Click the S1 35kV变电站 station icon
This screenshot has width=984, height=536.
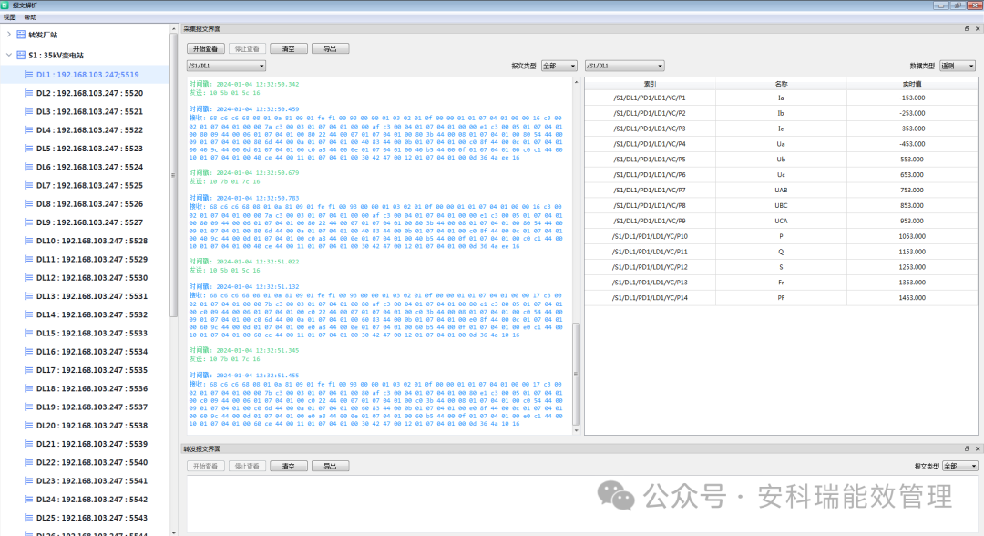tap(21, 56)
